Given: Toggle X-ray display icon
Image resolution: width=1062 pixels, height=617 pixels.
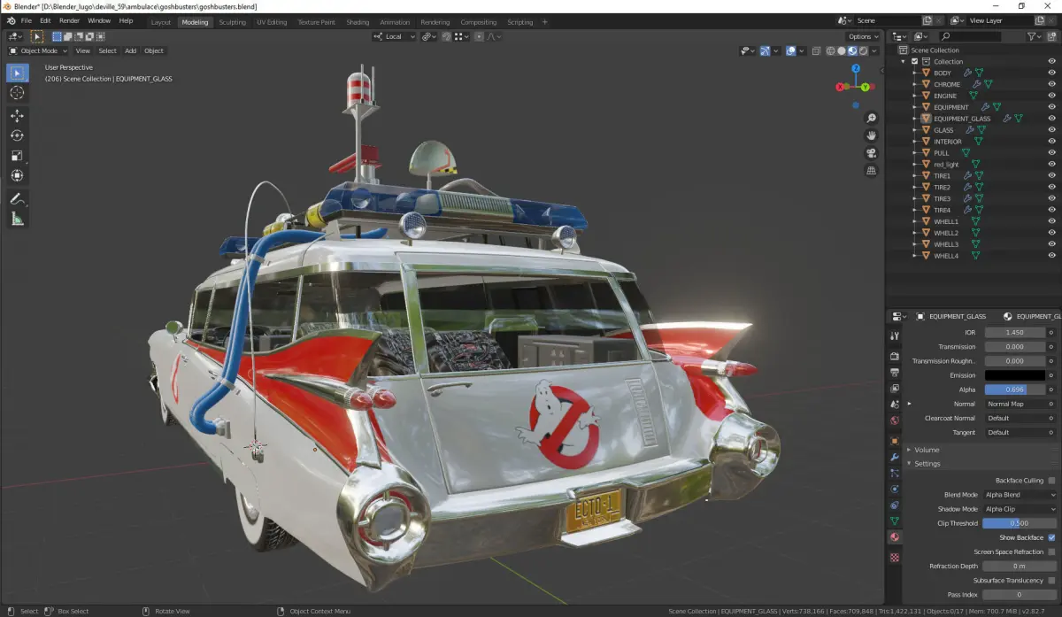Looking at the screenshot, I should point(815,50).
